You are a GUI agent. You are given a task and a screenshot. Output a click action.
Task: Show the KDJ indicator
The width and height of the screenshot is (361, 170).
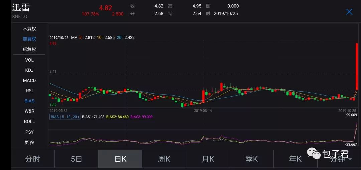click(29, 70)
